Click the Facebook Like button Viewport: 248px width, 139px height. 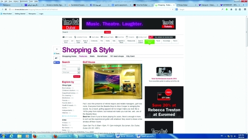click(x=57, y=63)
